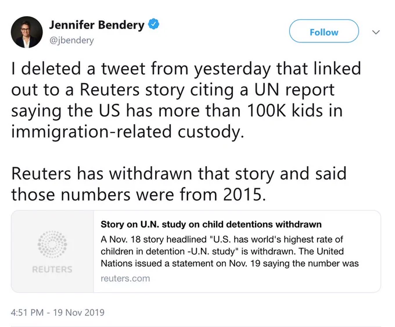
Task: Follow Jennifer Bendery's account
Action: pyautogui.click(x=324, y=31)
